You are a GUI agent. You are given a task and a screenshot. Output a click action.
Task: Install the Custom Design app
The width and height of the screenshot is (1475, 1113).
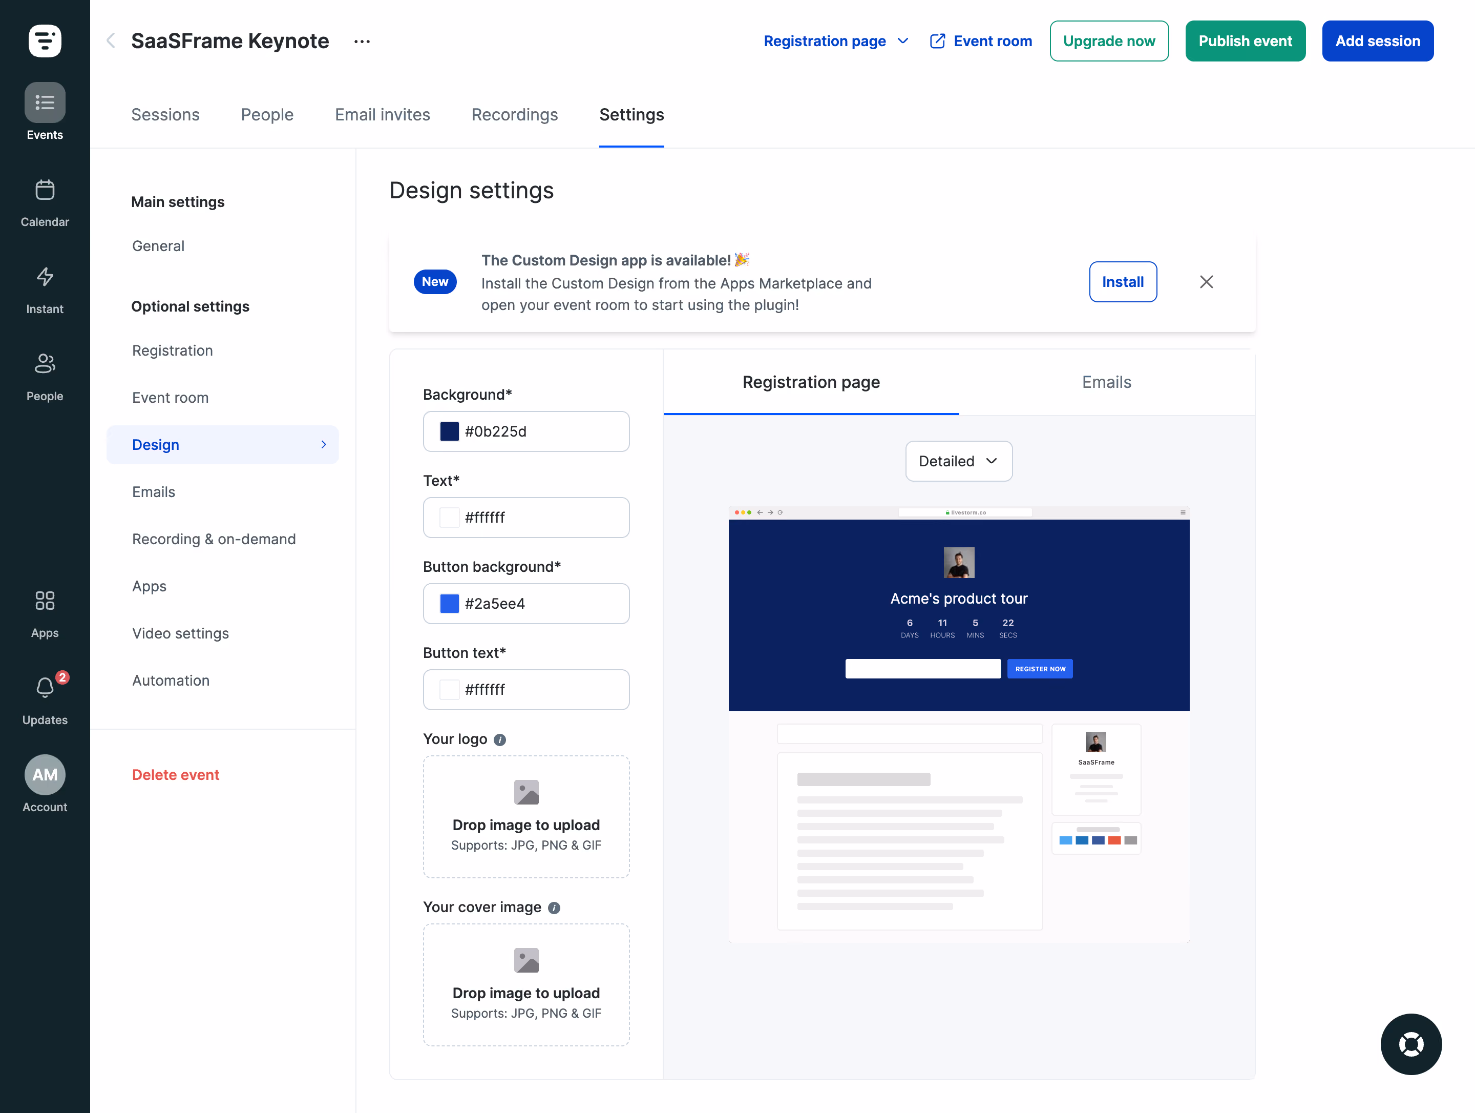[x=1123, y=282]
